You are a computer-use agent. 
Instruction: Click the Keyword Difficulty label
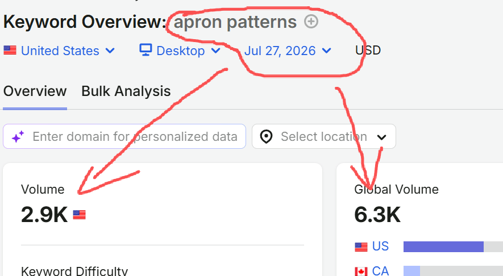click(74, 271)
